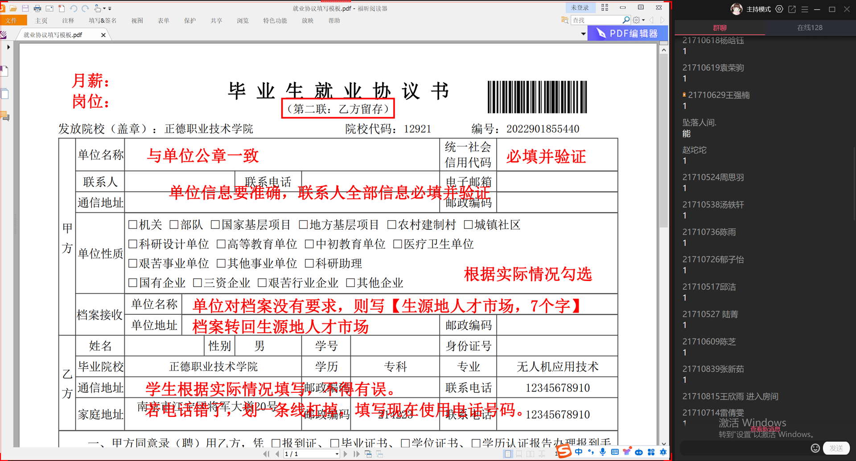This screenshot has height=461, width=856.
Task: Open the search settings gear dropdown
Action: pos(638,20)
